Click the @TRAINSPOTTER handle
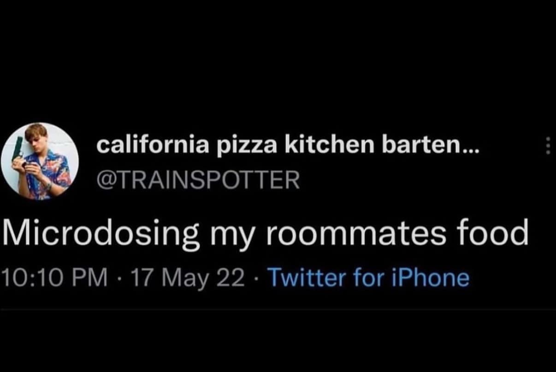 198,180
